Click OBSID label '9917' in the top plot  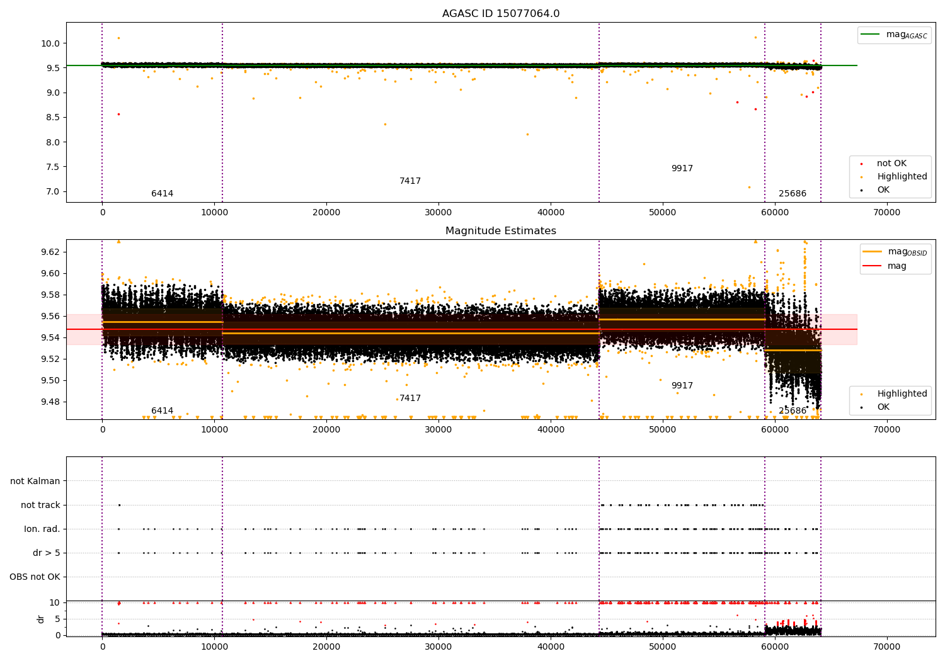pos(682,169)
